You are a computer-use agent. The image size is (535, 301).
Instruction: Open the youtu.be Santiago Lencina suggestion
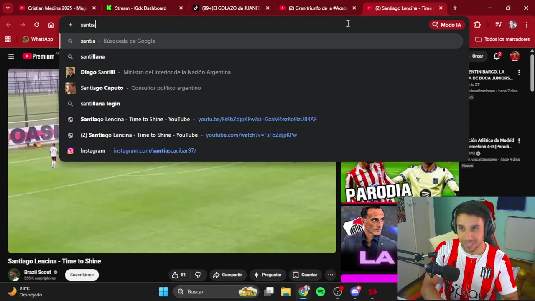tap(261, 119)
